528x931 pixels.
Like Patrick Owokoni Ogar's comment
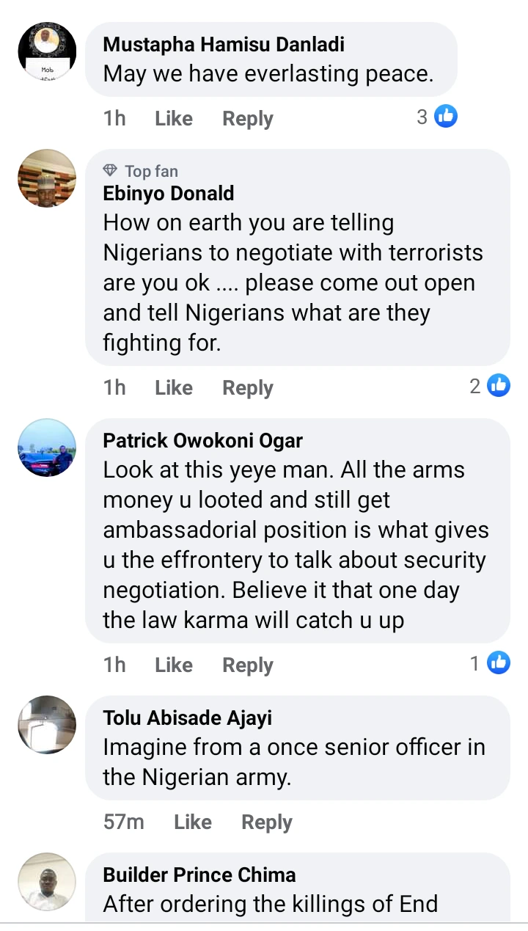coord(174,665)
